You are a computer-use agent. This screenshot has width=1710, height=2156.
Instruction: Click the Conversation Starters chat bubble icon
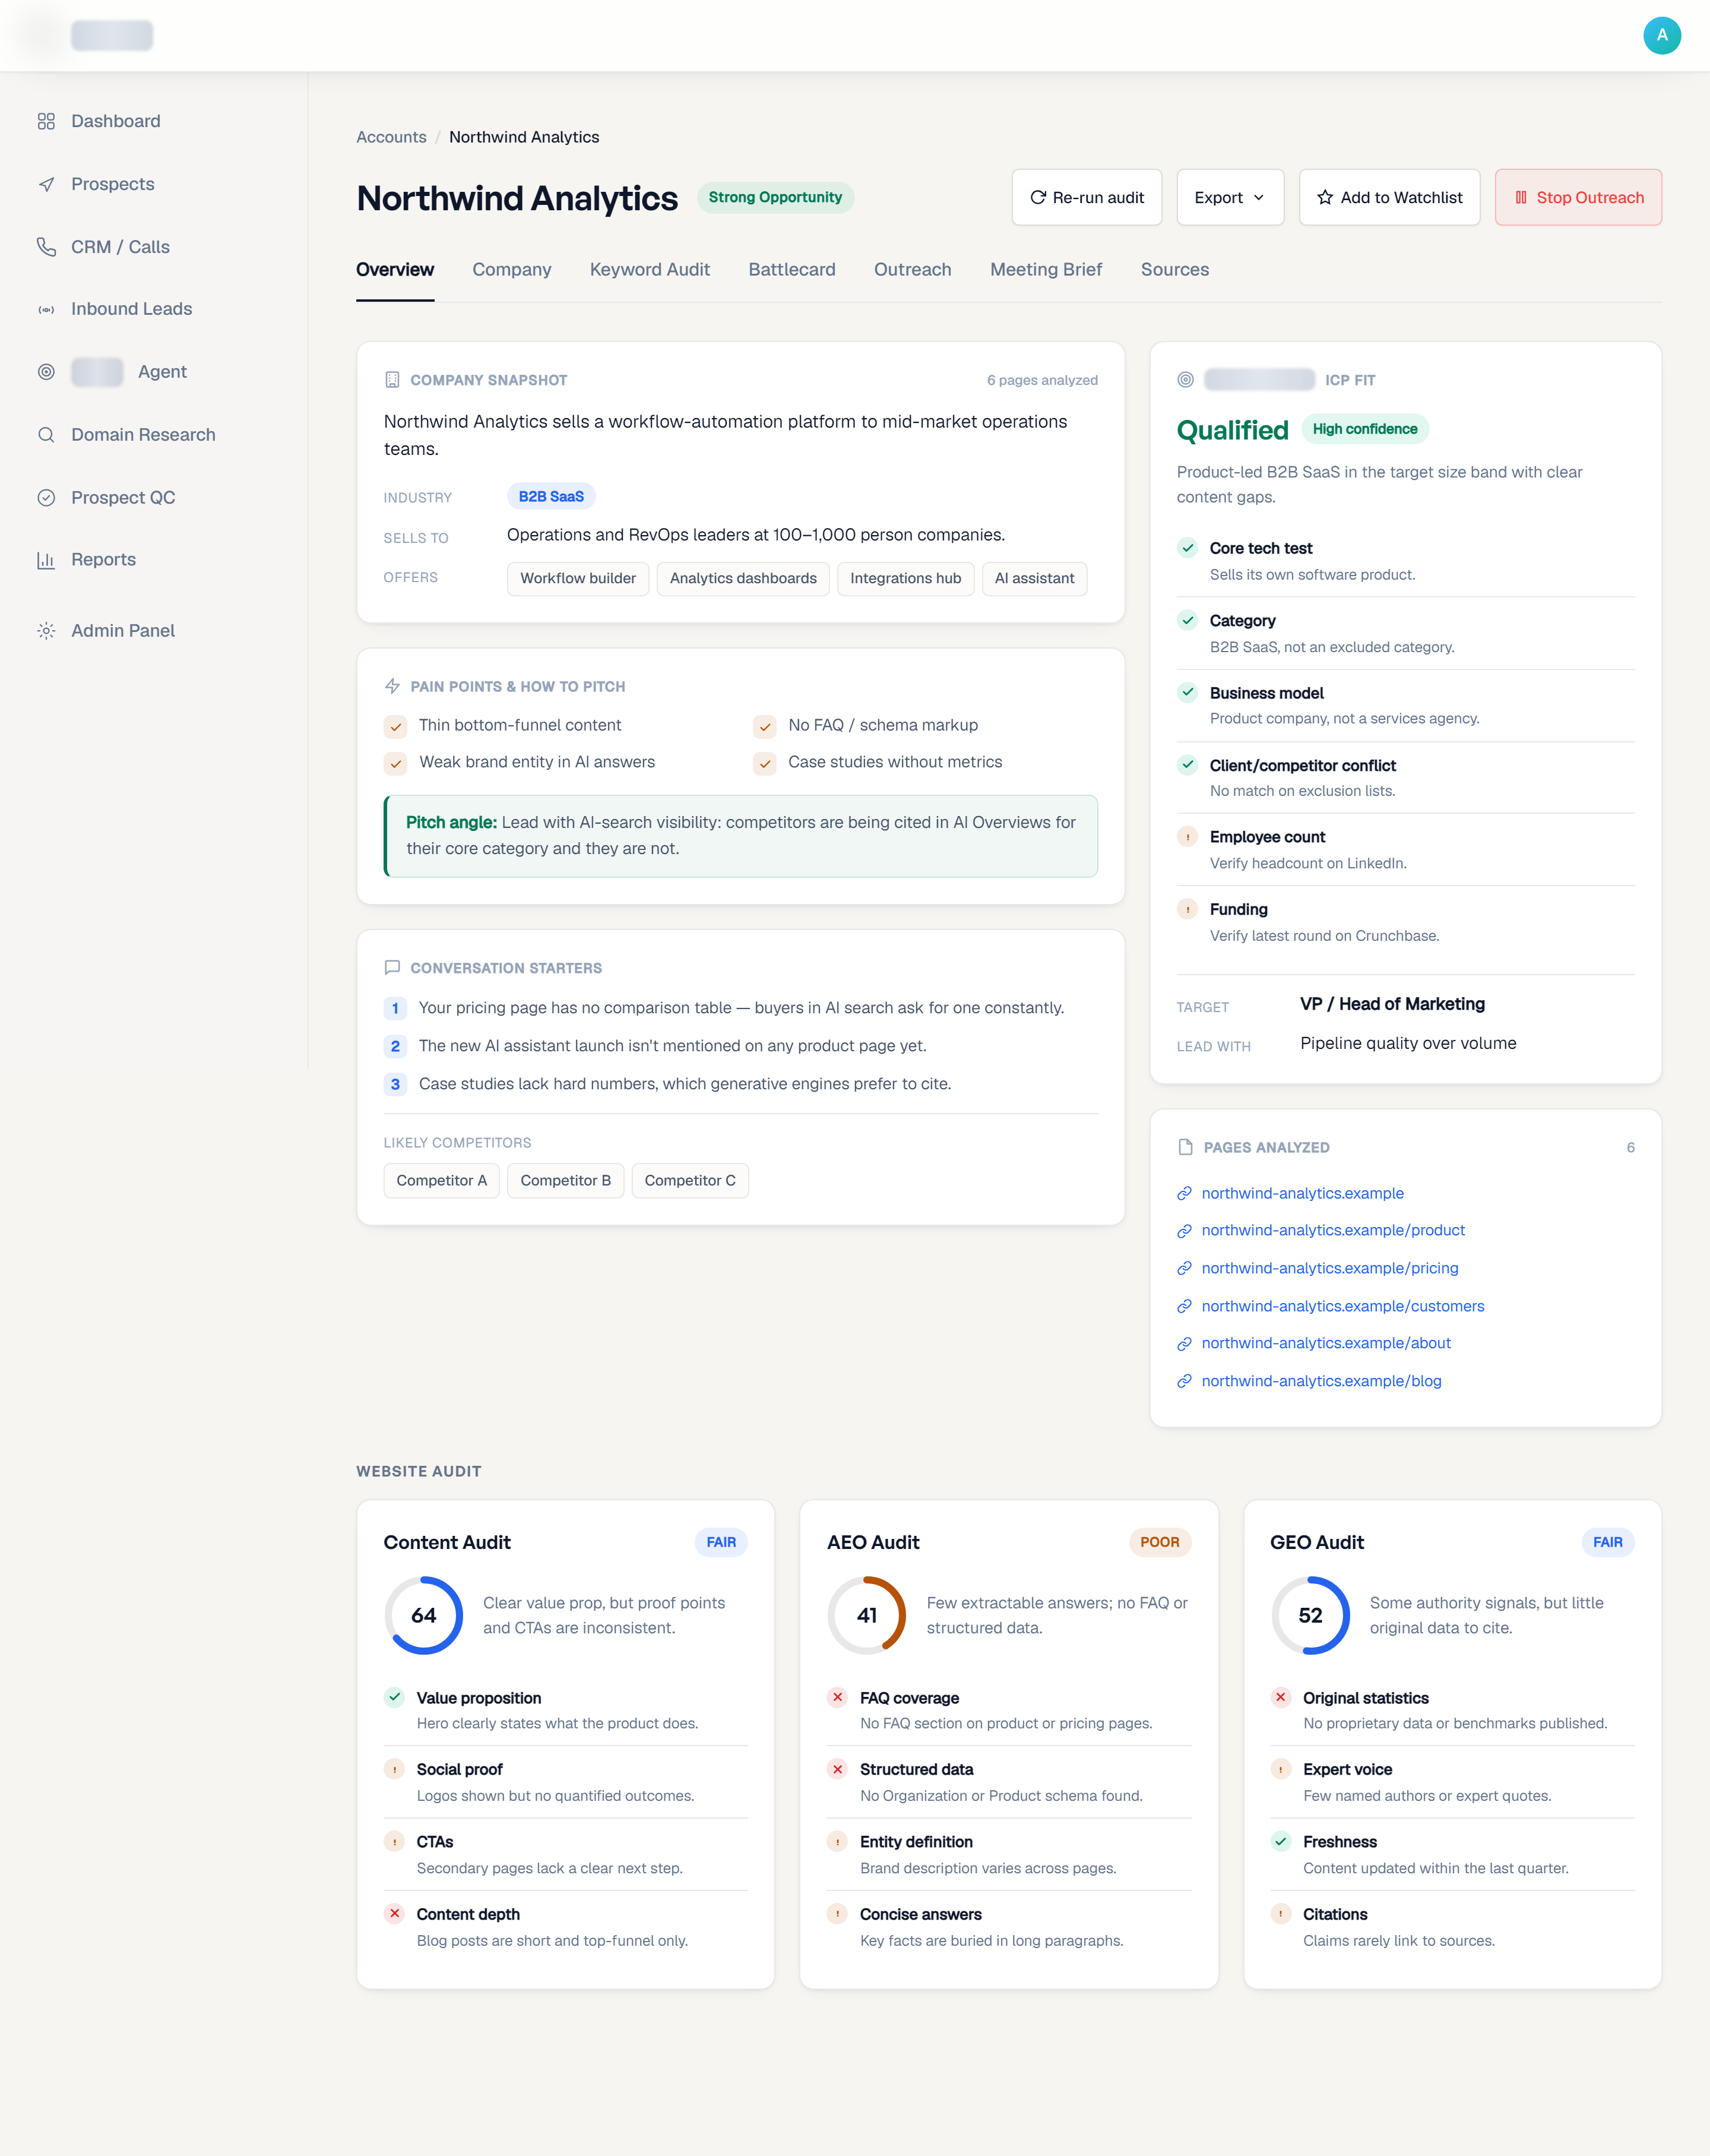click(x=392, y=968)
